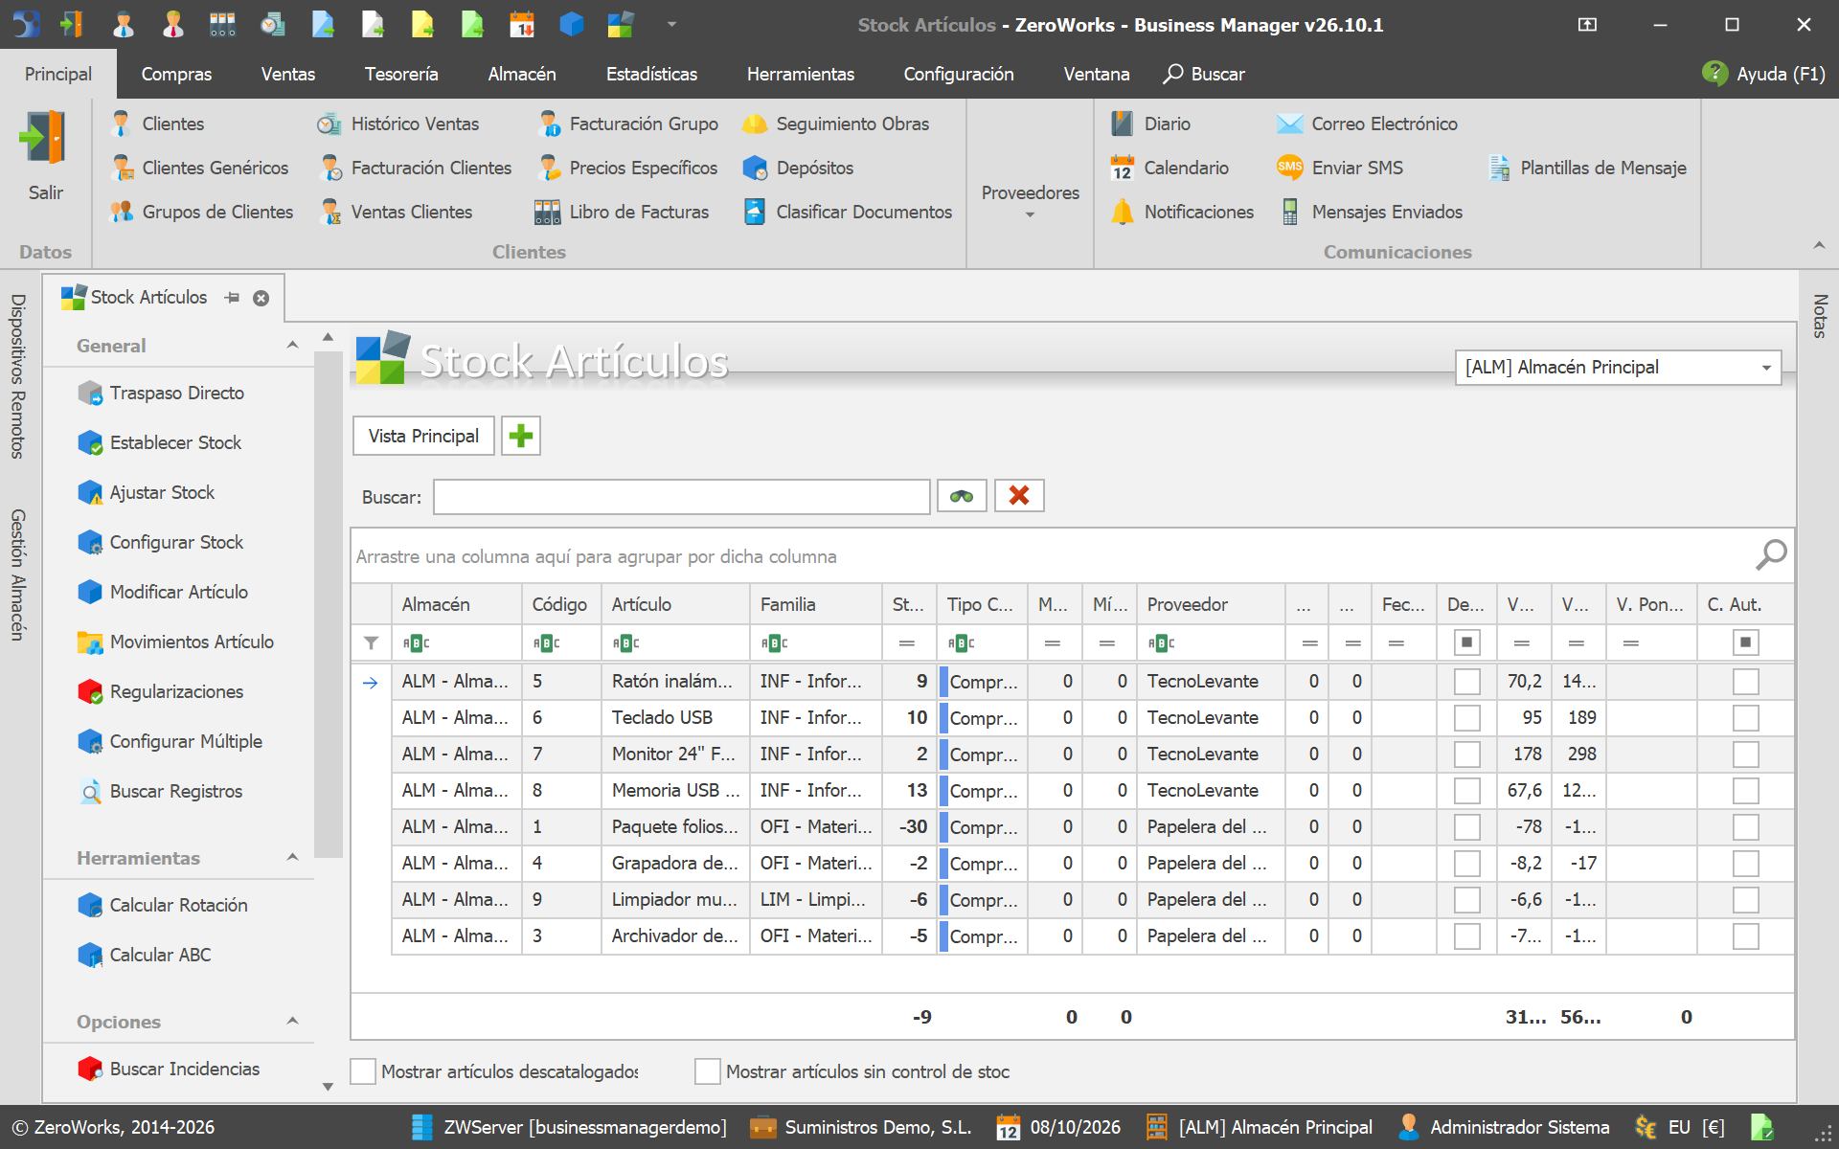The width and height of the screenshot is (1839, 1149).
Task: Open the Calendario tool
Action: (x=1169, y=168)
